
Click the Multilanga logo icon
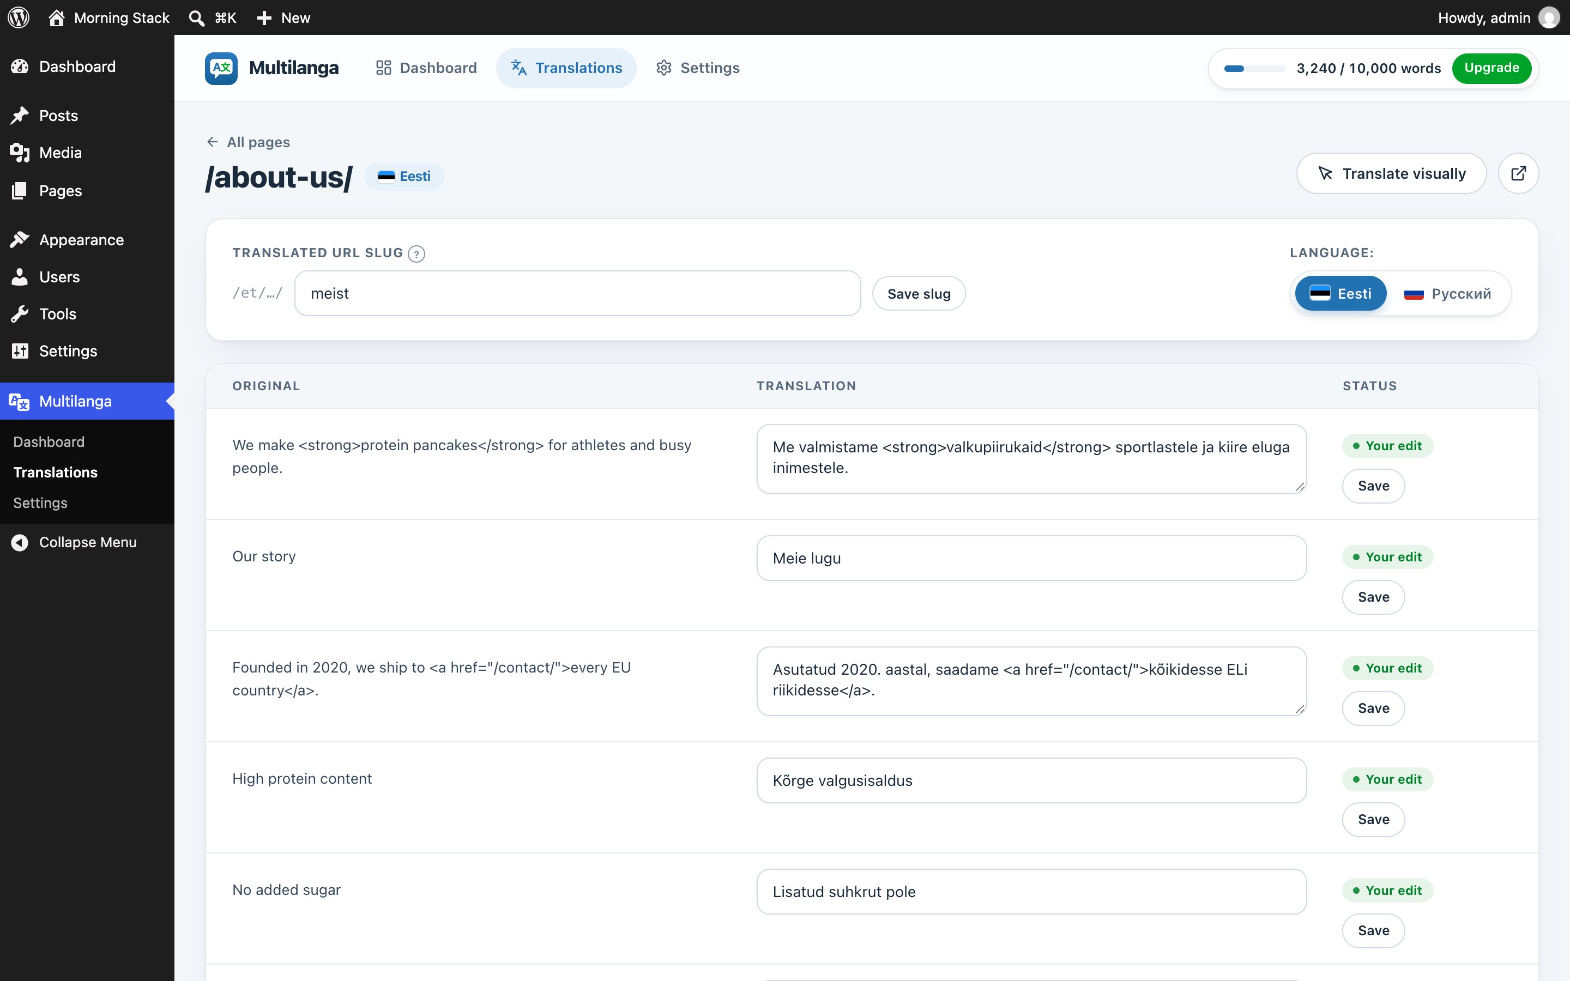coord(221,68)
